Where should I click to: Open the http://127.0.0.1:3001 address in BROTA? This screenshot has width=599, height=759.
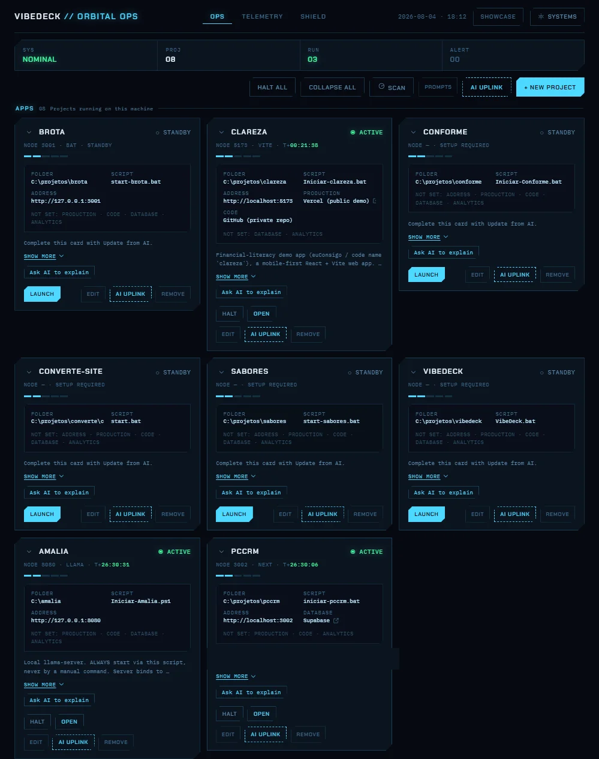66,201
